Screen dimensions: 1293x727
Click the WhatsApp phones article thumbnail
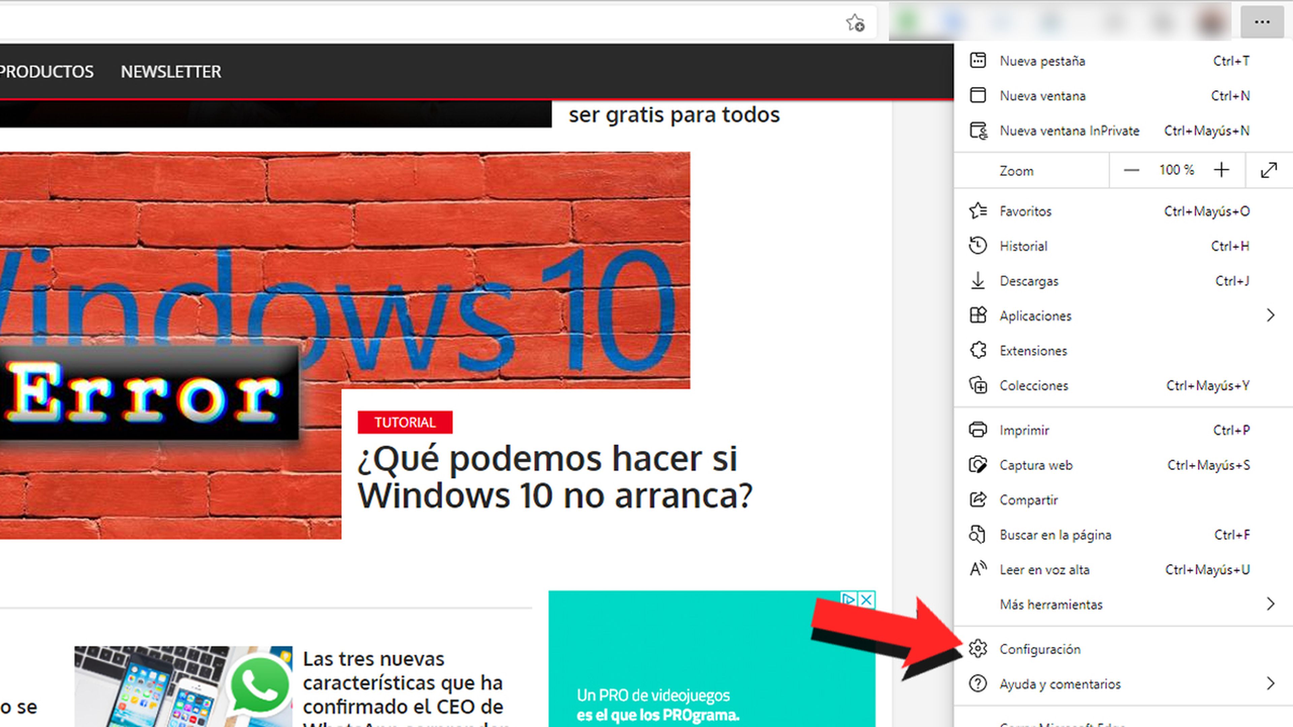point(183,686)
